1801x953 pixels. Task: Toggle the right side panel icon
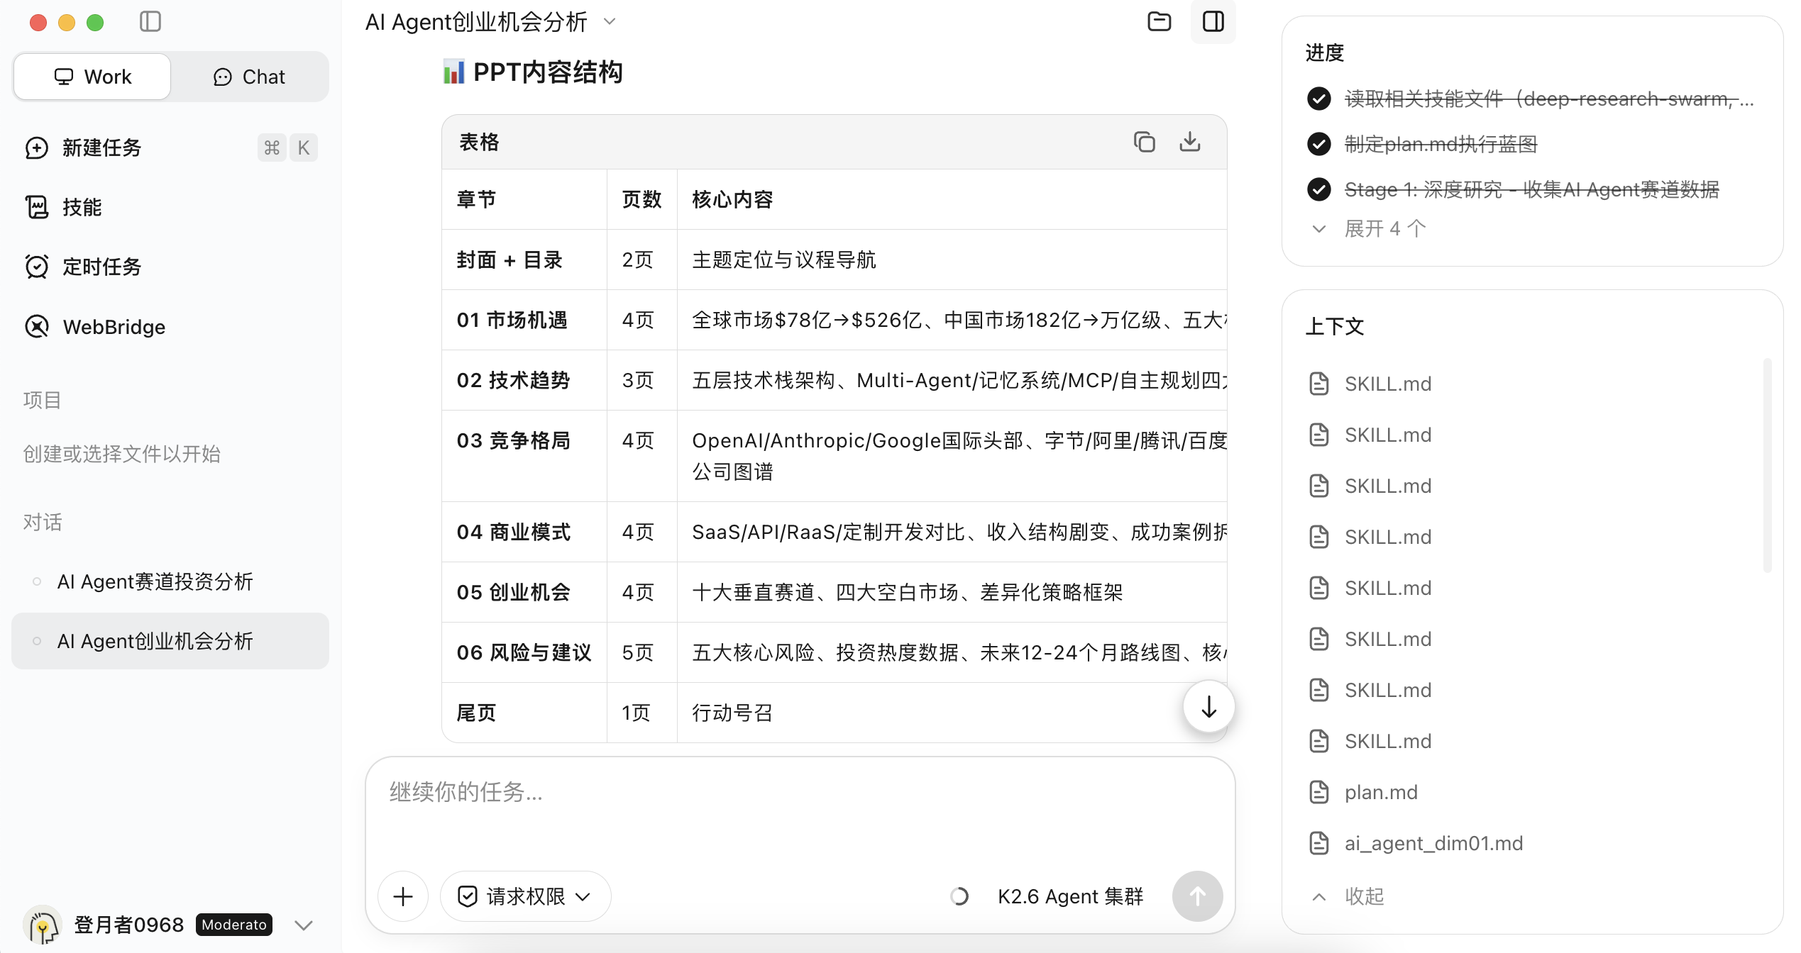(1213, 22)
